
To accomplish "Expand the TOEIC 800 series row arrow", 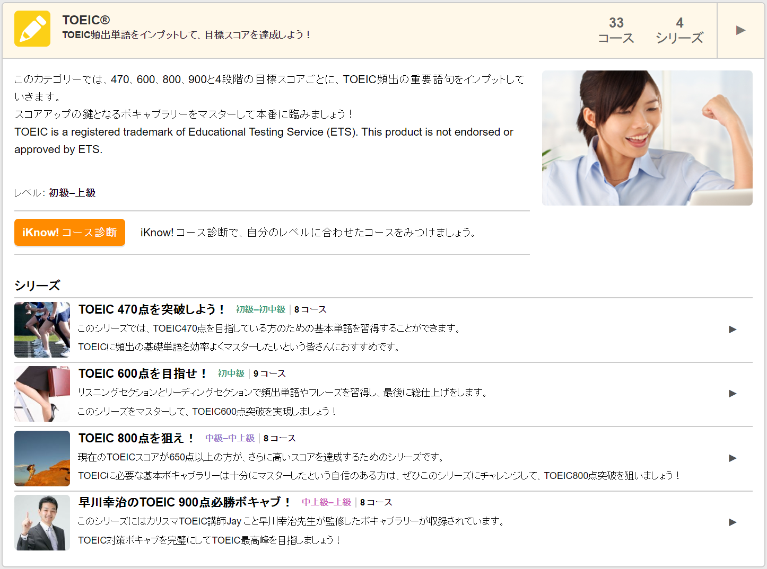I will pos(733,458).
